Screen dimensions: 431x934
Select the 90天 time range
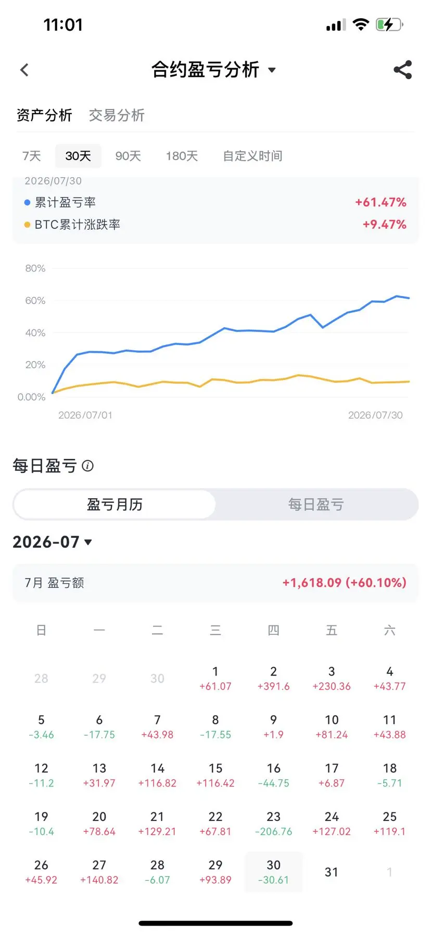128,156
